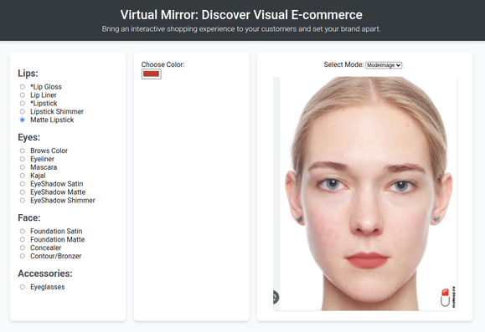Click the Accessories: section heading
The height and width of the screenshot is (332, 485).
click(x=45, y=273)
